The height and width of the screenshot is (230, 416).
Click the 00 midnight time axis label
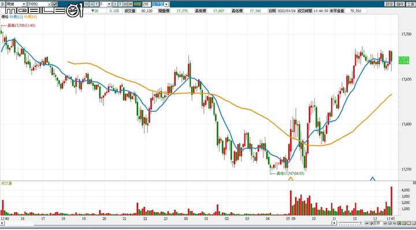pyautogui.click(x=185, y=218)
